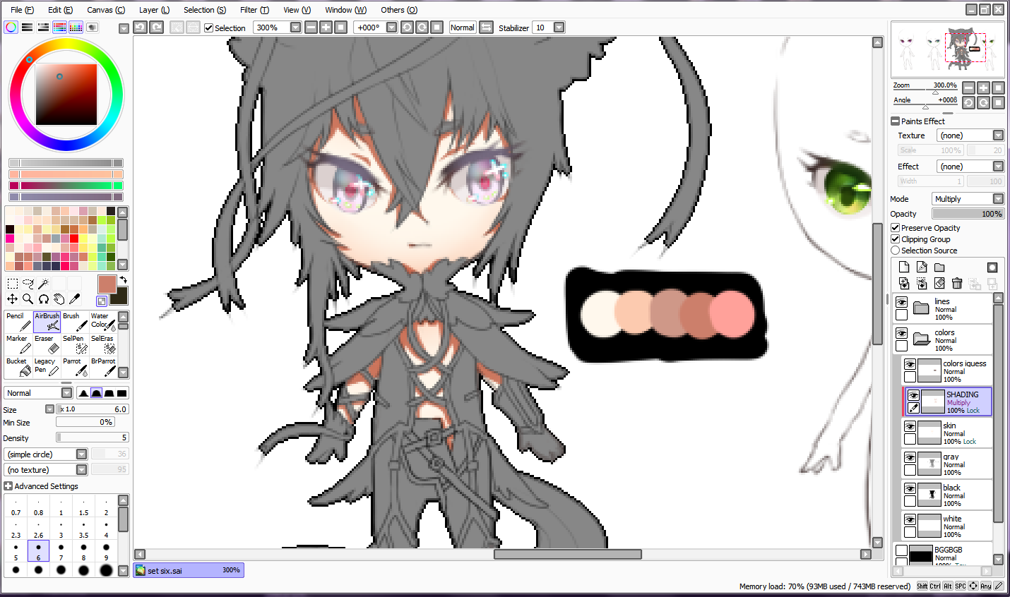Pick the Water Color tool

coord(103,322)
